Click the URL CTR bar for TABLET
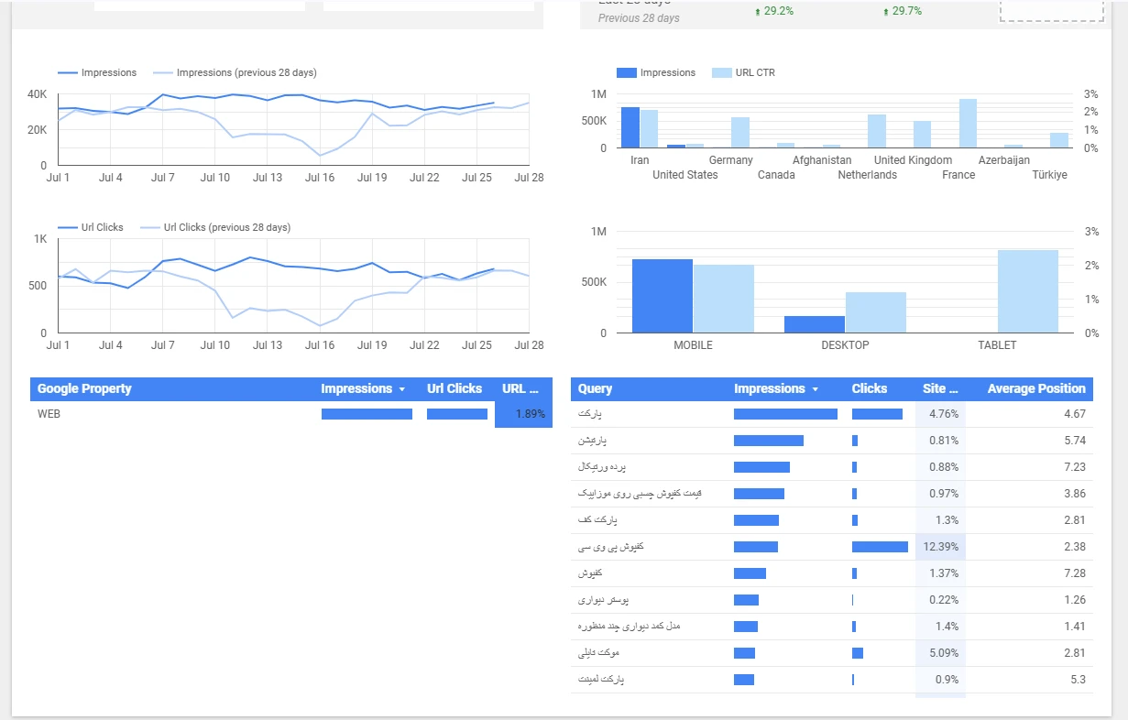This screenshot has height=720, width=1128. (1028, 291)
